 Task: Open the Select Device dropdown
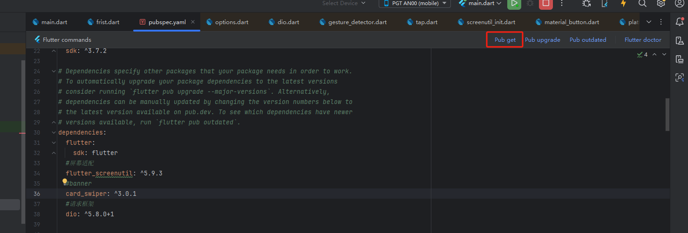tap(343, 3)
